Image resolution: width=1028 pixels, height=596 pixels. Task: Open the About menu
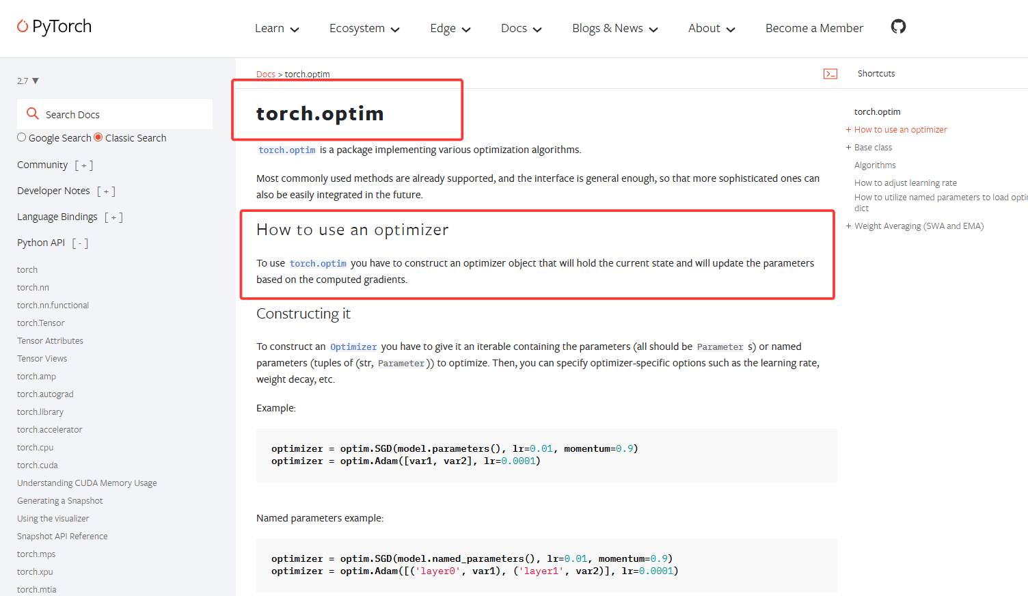[712, 29]
